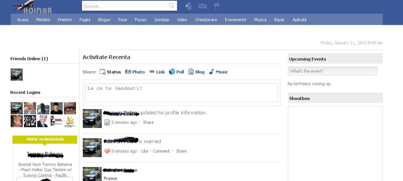Viewport: 403px width, 181px height.
Task: Open Prieteni menu item
Action: click(65, 20)
